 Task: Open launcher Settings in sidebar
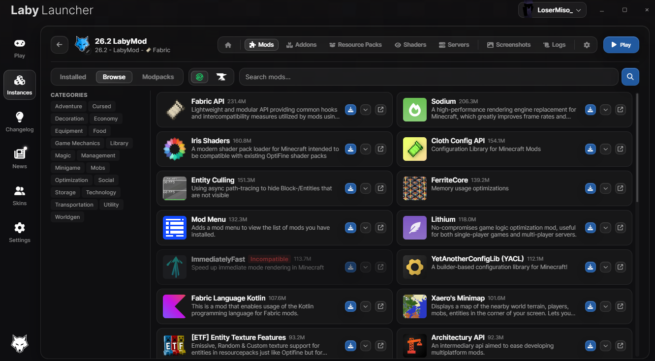pyautogui.click(x=20, y=233)
